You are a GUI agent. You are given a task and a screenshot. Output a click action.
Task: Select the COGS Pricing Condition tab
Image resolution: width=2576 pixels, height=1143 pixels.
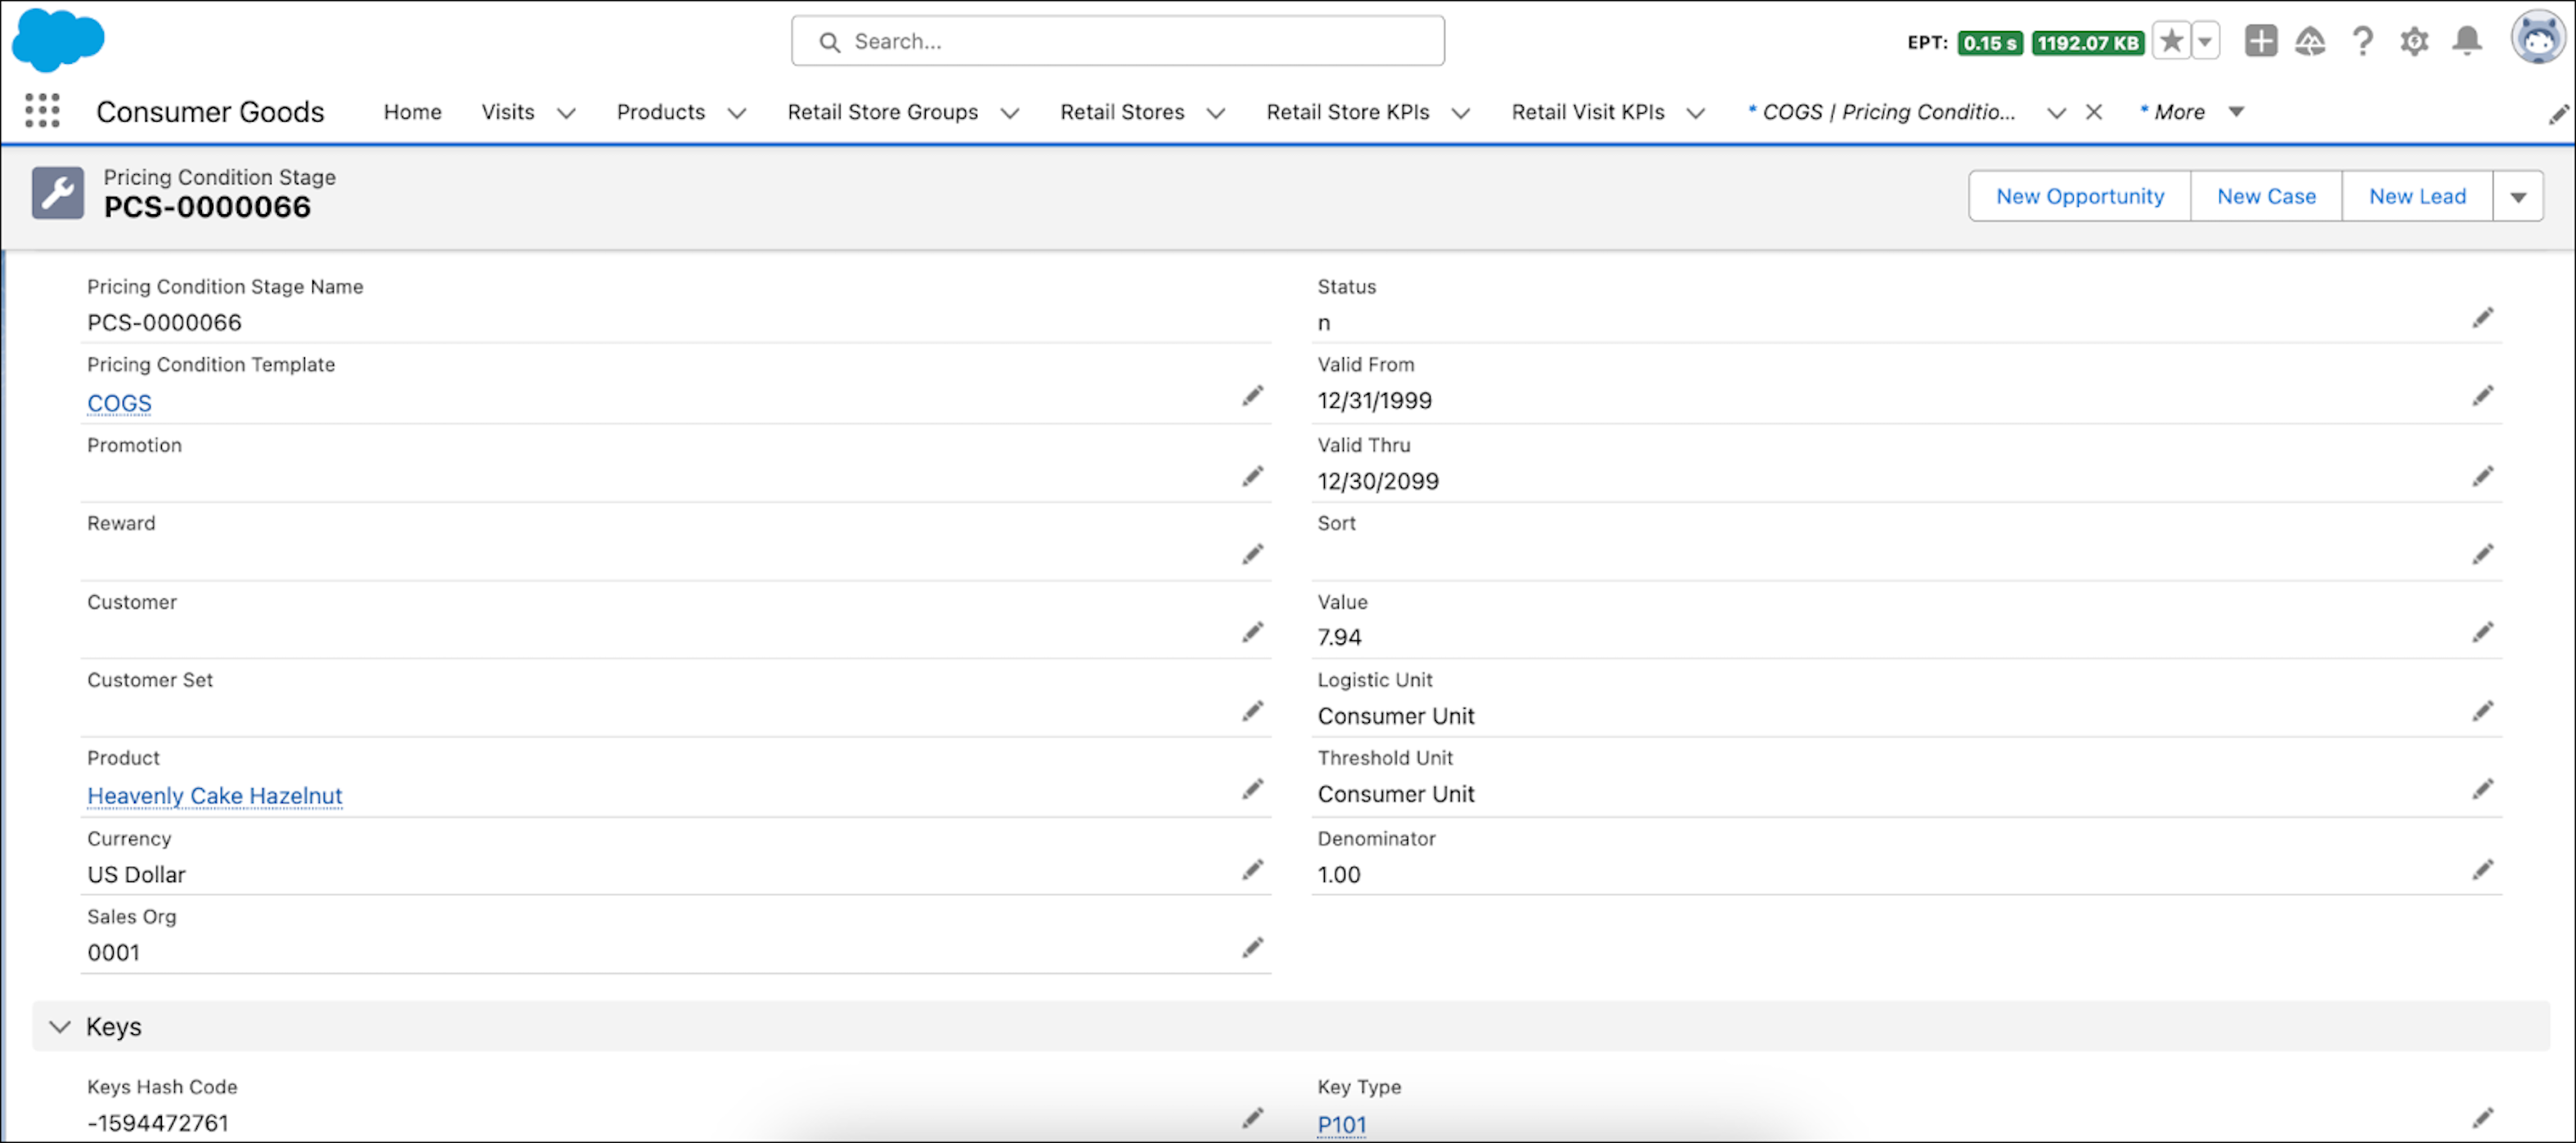pyautogui.click(x=1881, y=112)
